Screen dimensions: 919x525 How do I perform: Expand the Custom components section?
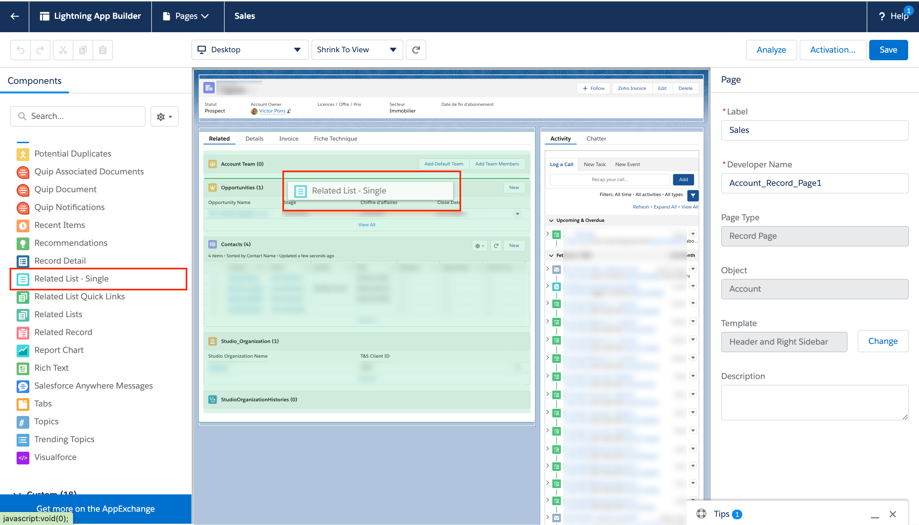17,494
